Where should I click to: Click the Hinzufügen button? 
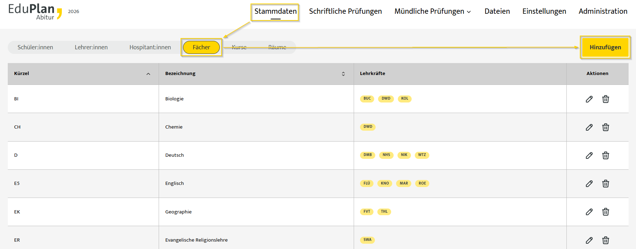[x=605, y=47]
